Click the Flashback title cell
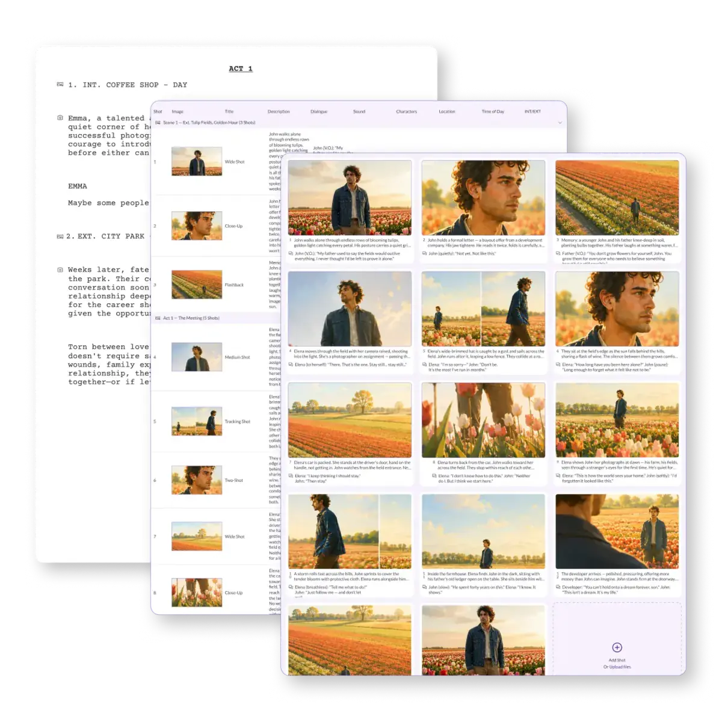Image resolution: width=722 pixels, height=722 pixels. point(234,285)
